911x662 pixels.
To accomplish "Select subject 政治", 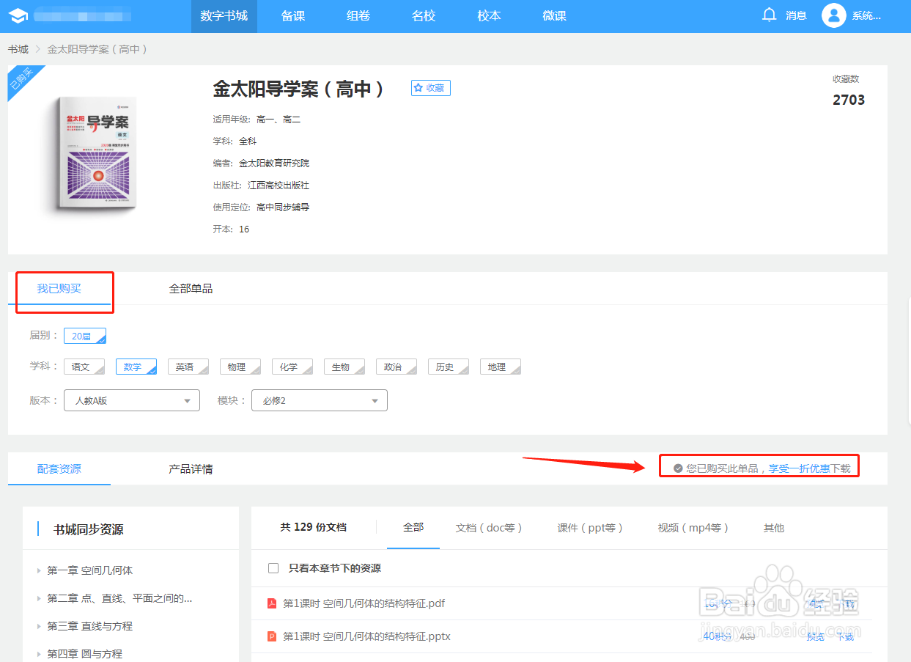I will [397, 367].
